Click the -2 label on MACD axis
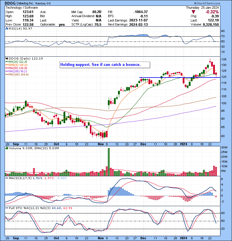 pos(222,202)
